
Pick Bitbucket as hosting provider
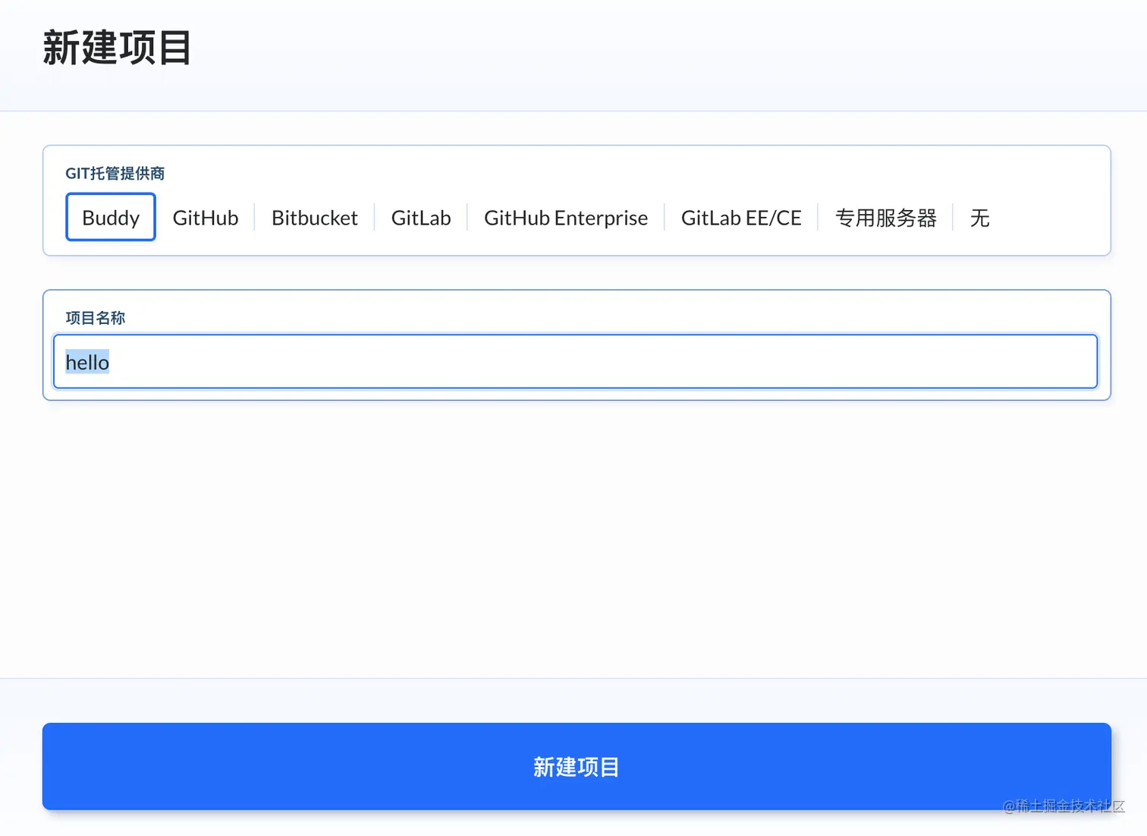[315, 218]
